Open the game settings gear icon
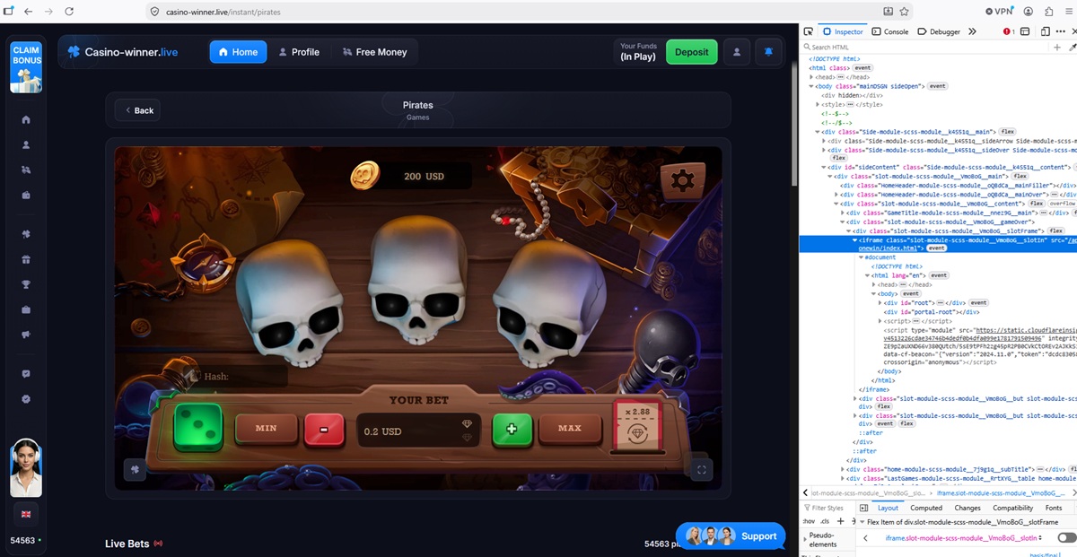The image size is (1077, 557). (683, 180)
